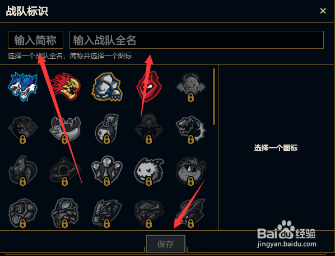This screenshot has width=335, height=256.
Task: Click the locked roaring bear icon
Action: pyautogui.click(x=23, y=129)
